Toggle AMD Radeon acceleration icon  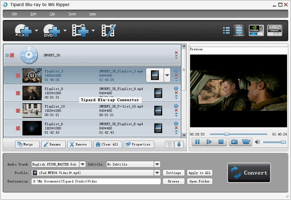(x=275, y=30)
